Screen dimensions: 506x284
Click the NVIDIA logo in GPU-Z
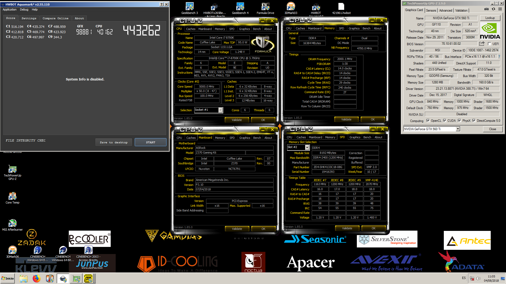pos(490,31)
